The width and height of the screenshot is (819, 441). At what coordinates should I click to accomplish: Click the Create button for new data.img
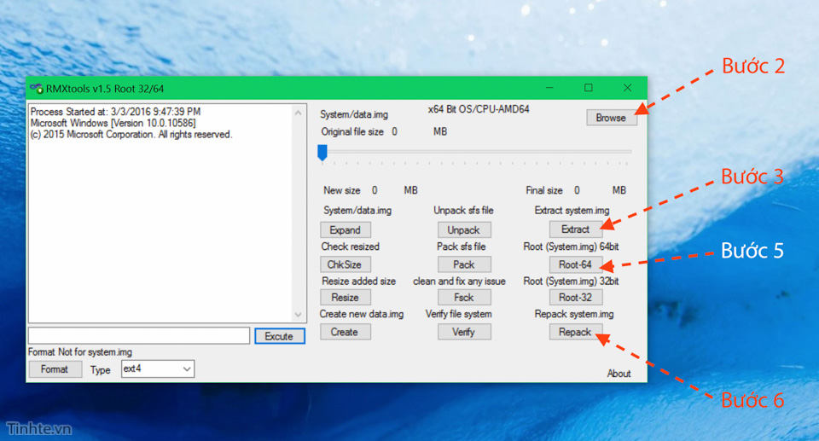(346, 332)
